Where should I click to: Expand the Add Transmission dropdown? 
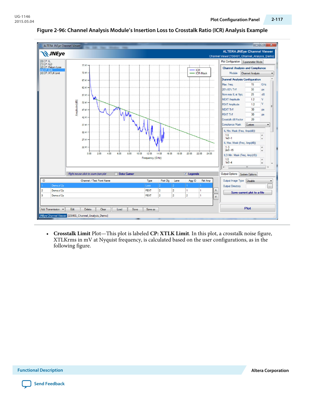pyautogui.click(x=52, y=209)
